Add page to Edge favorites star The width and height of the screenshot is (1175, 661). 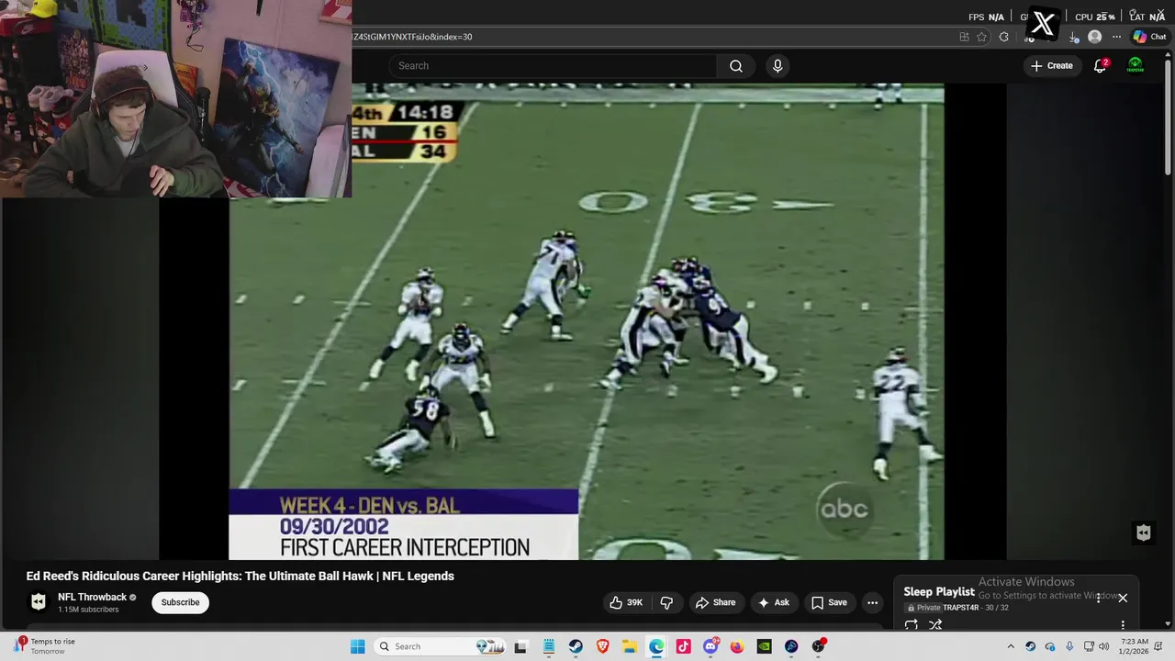point(981,37)
